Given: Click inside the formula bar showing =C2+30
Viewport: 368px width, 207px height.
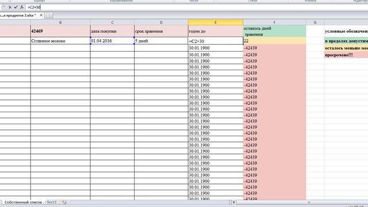Looking at the screenshot, I should point(197,7).
